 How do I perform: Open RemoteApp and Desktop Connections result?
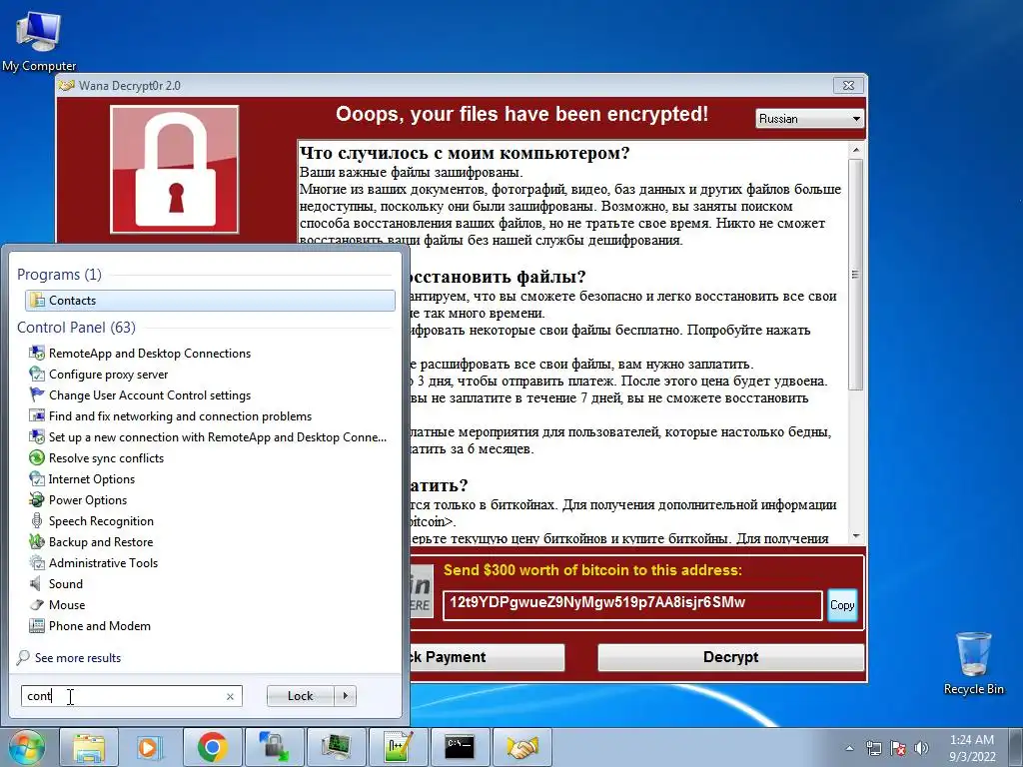(x=150, y=354)
